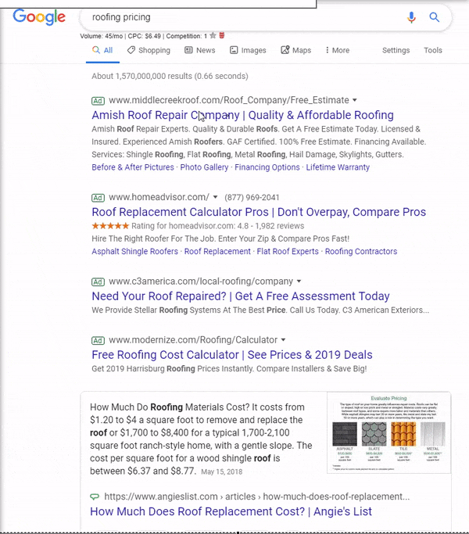Click www.c3america.com/local-roofing/company URL text
Screen dimensions: 469x534
pyautogui.click(x=201, y=281)
